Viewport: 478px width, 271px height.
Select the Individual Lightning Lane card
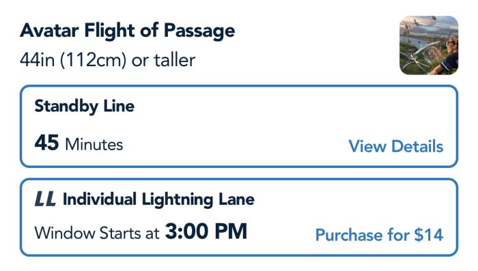239,217
